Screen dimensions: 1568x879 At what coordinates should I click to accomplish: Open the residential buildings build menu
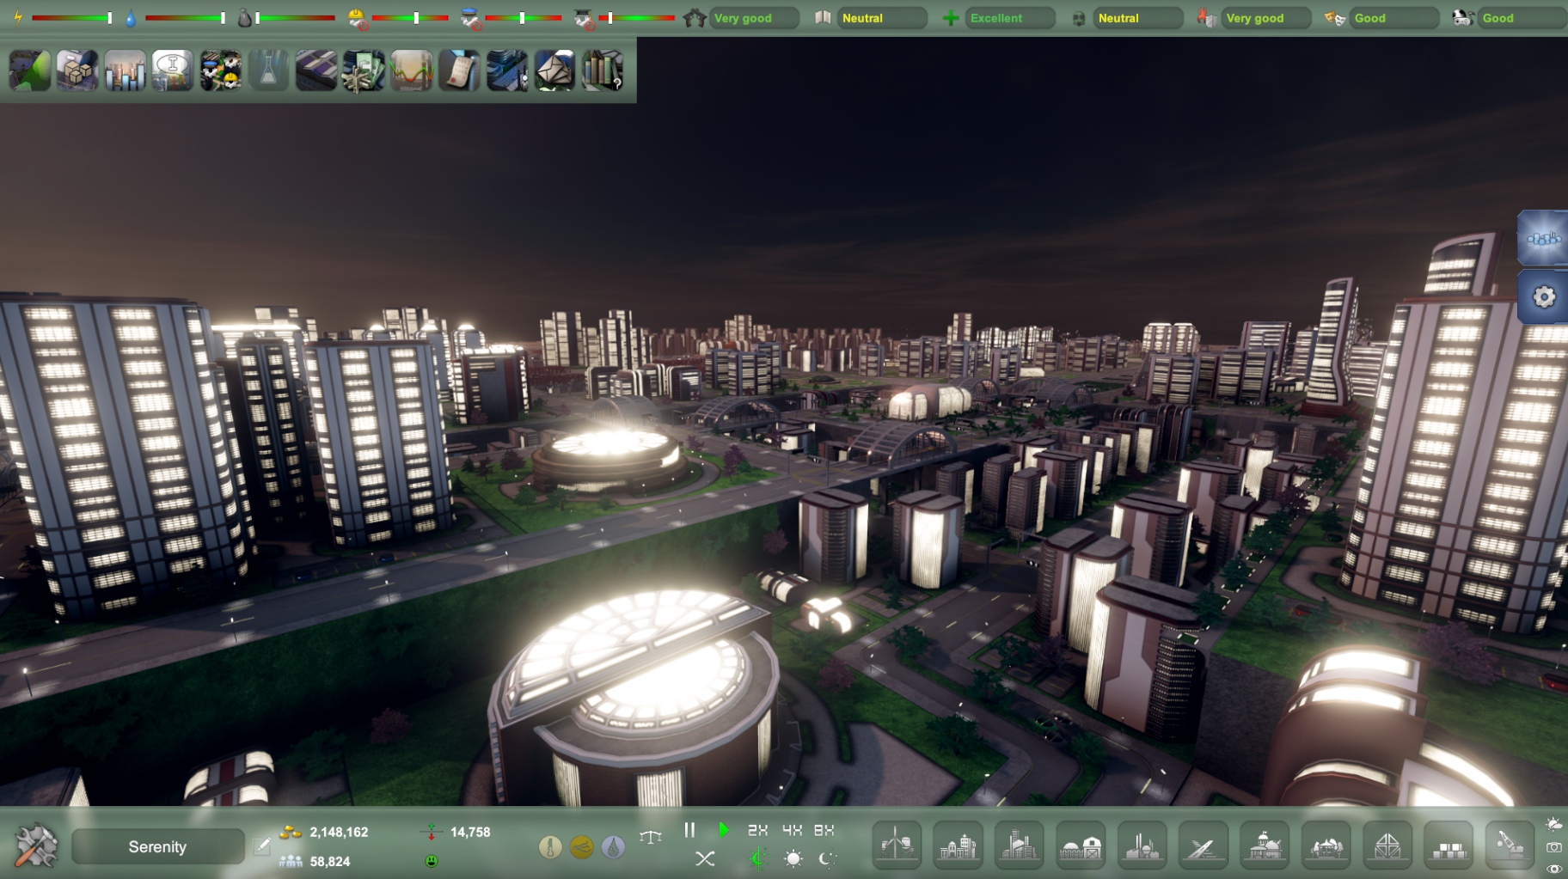pyautogui.click(x=958, y=845)
